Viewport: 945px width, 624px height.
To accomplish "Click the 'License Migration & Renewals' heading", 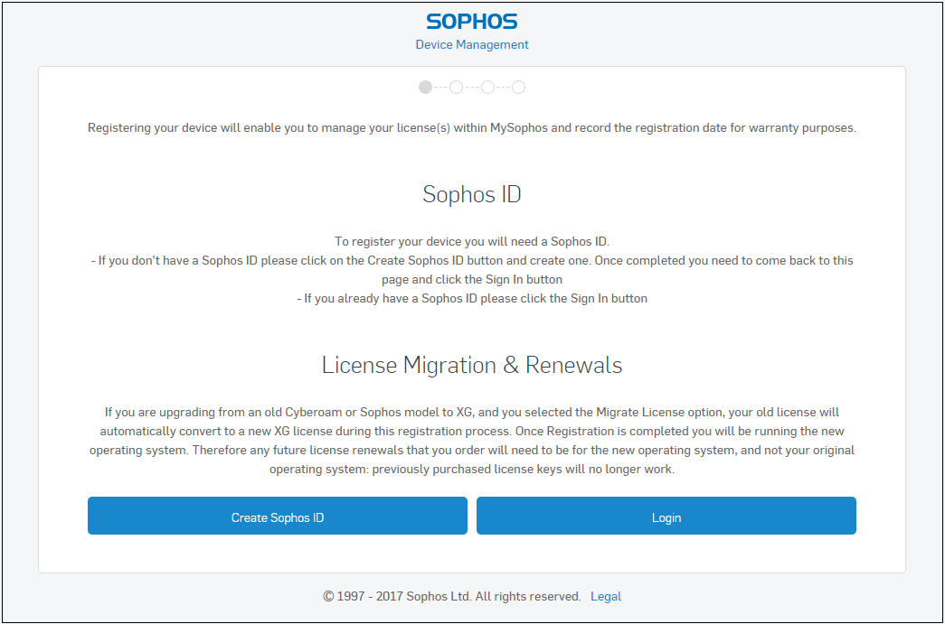I will [x=472, y=365].
